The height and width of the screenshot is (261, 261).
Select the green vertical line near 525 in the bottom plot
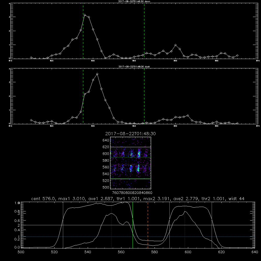(x=63, y=225)
